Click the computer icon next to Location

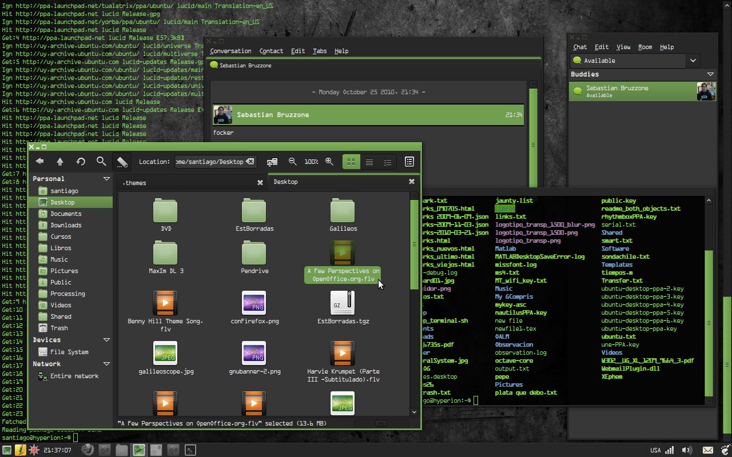tap(272, 162)
